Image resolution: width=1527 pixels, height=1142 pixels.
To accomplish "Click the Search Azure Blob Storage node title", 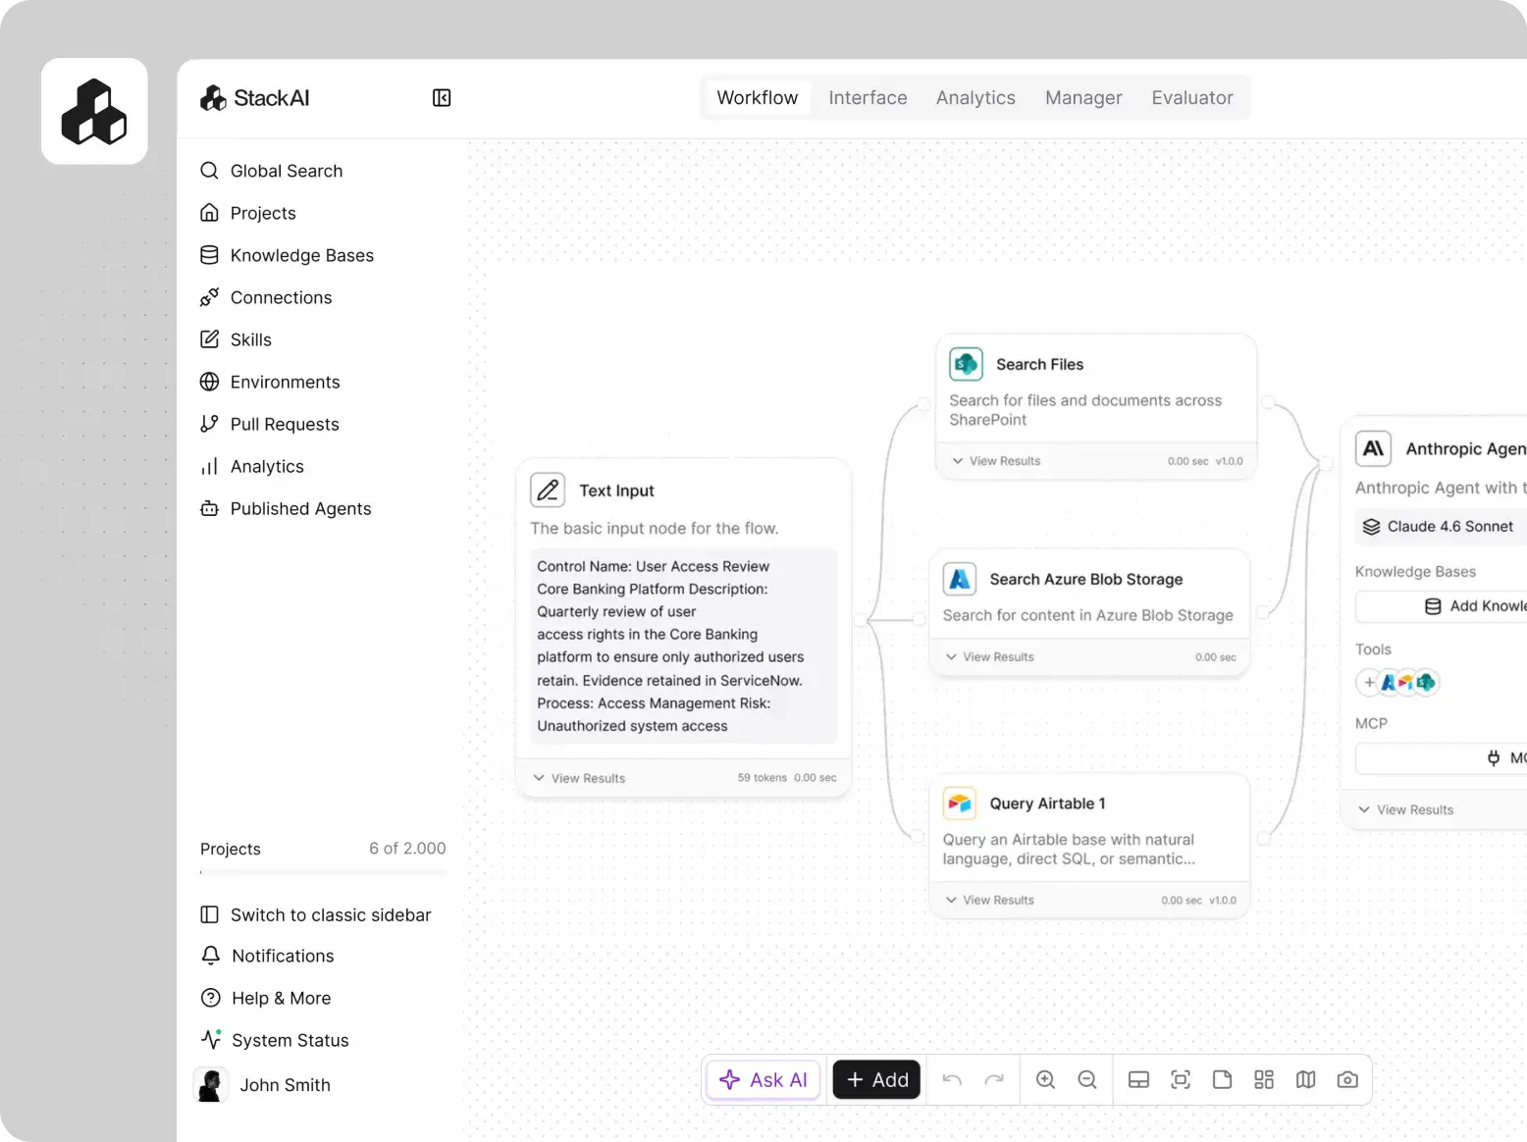I will [1086, 579].
